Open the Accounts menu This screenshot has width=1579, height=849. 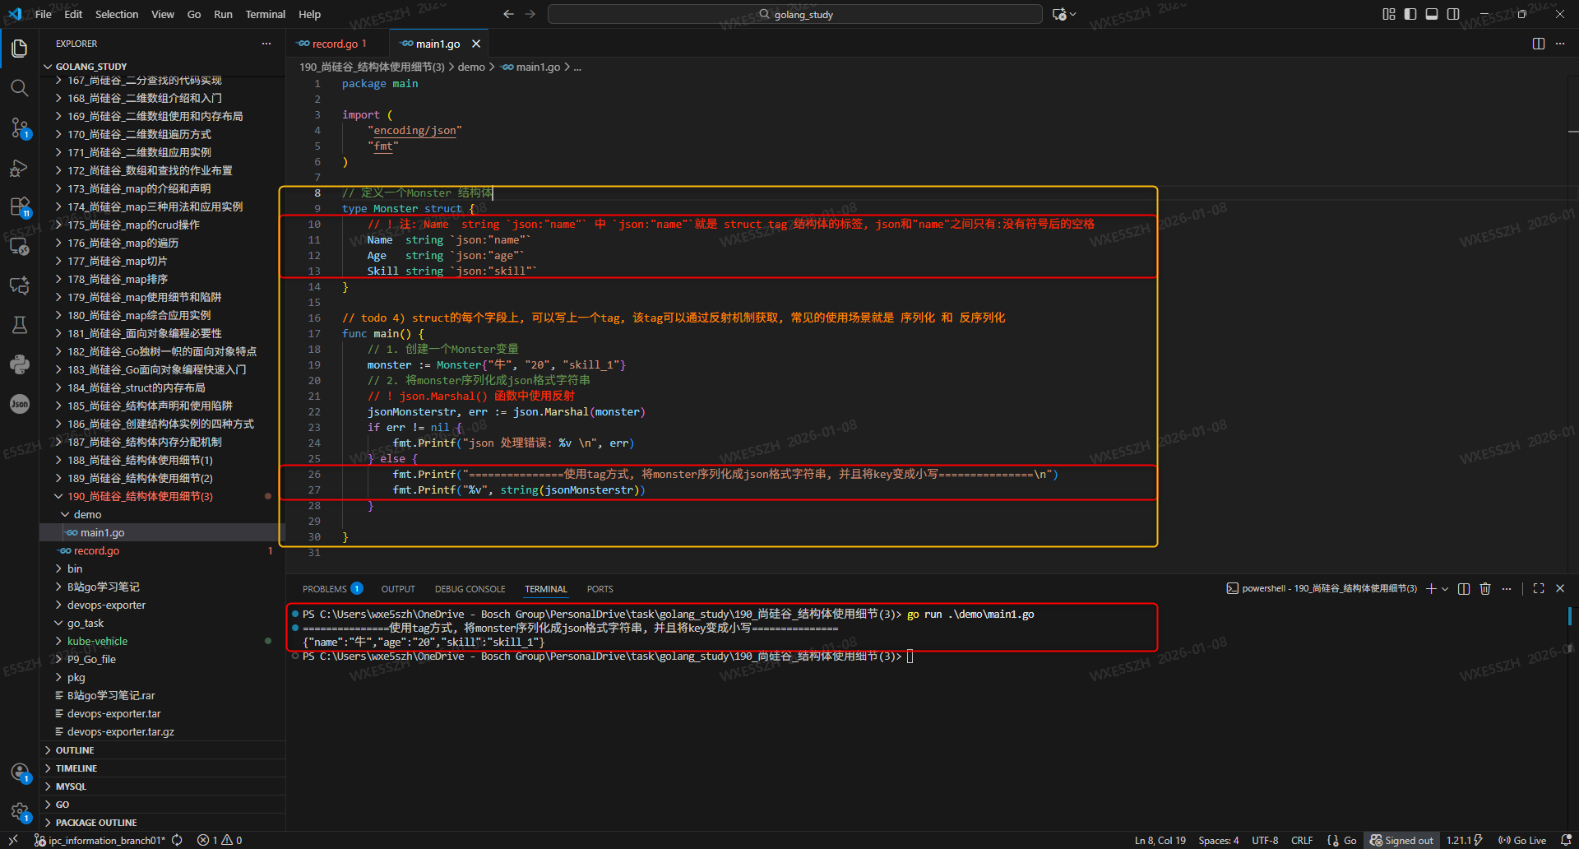pyautogui.click(x=20, y=772)
